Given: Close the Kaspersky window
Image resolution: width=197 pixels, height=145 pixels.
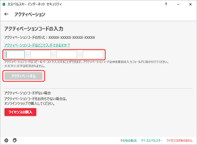Looking at the screenshot, I should point(190,4).
